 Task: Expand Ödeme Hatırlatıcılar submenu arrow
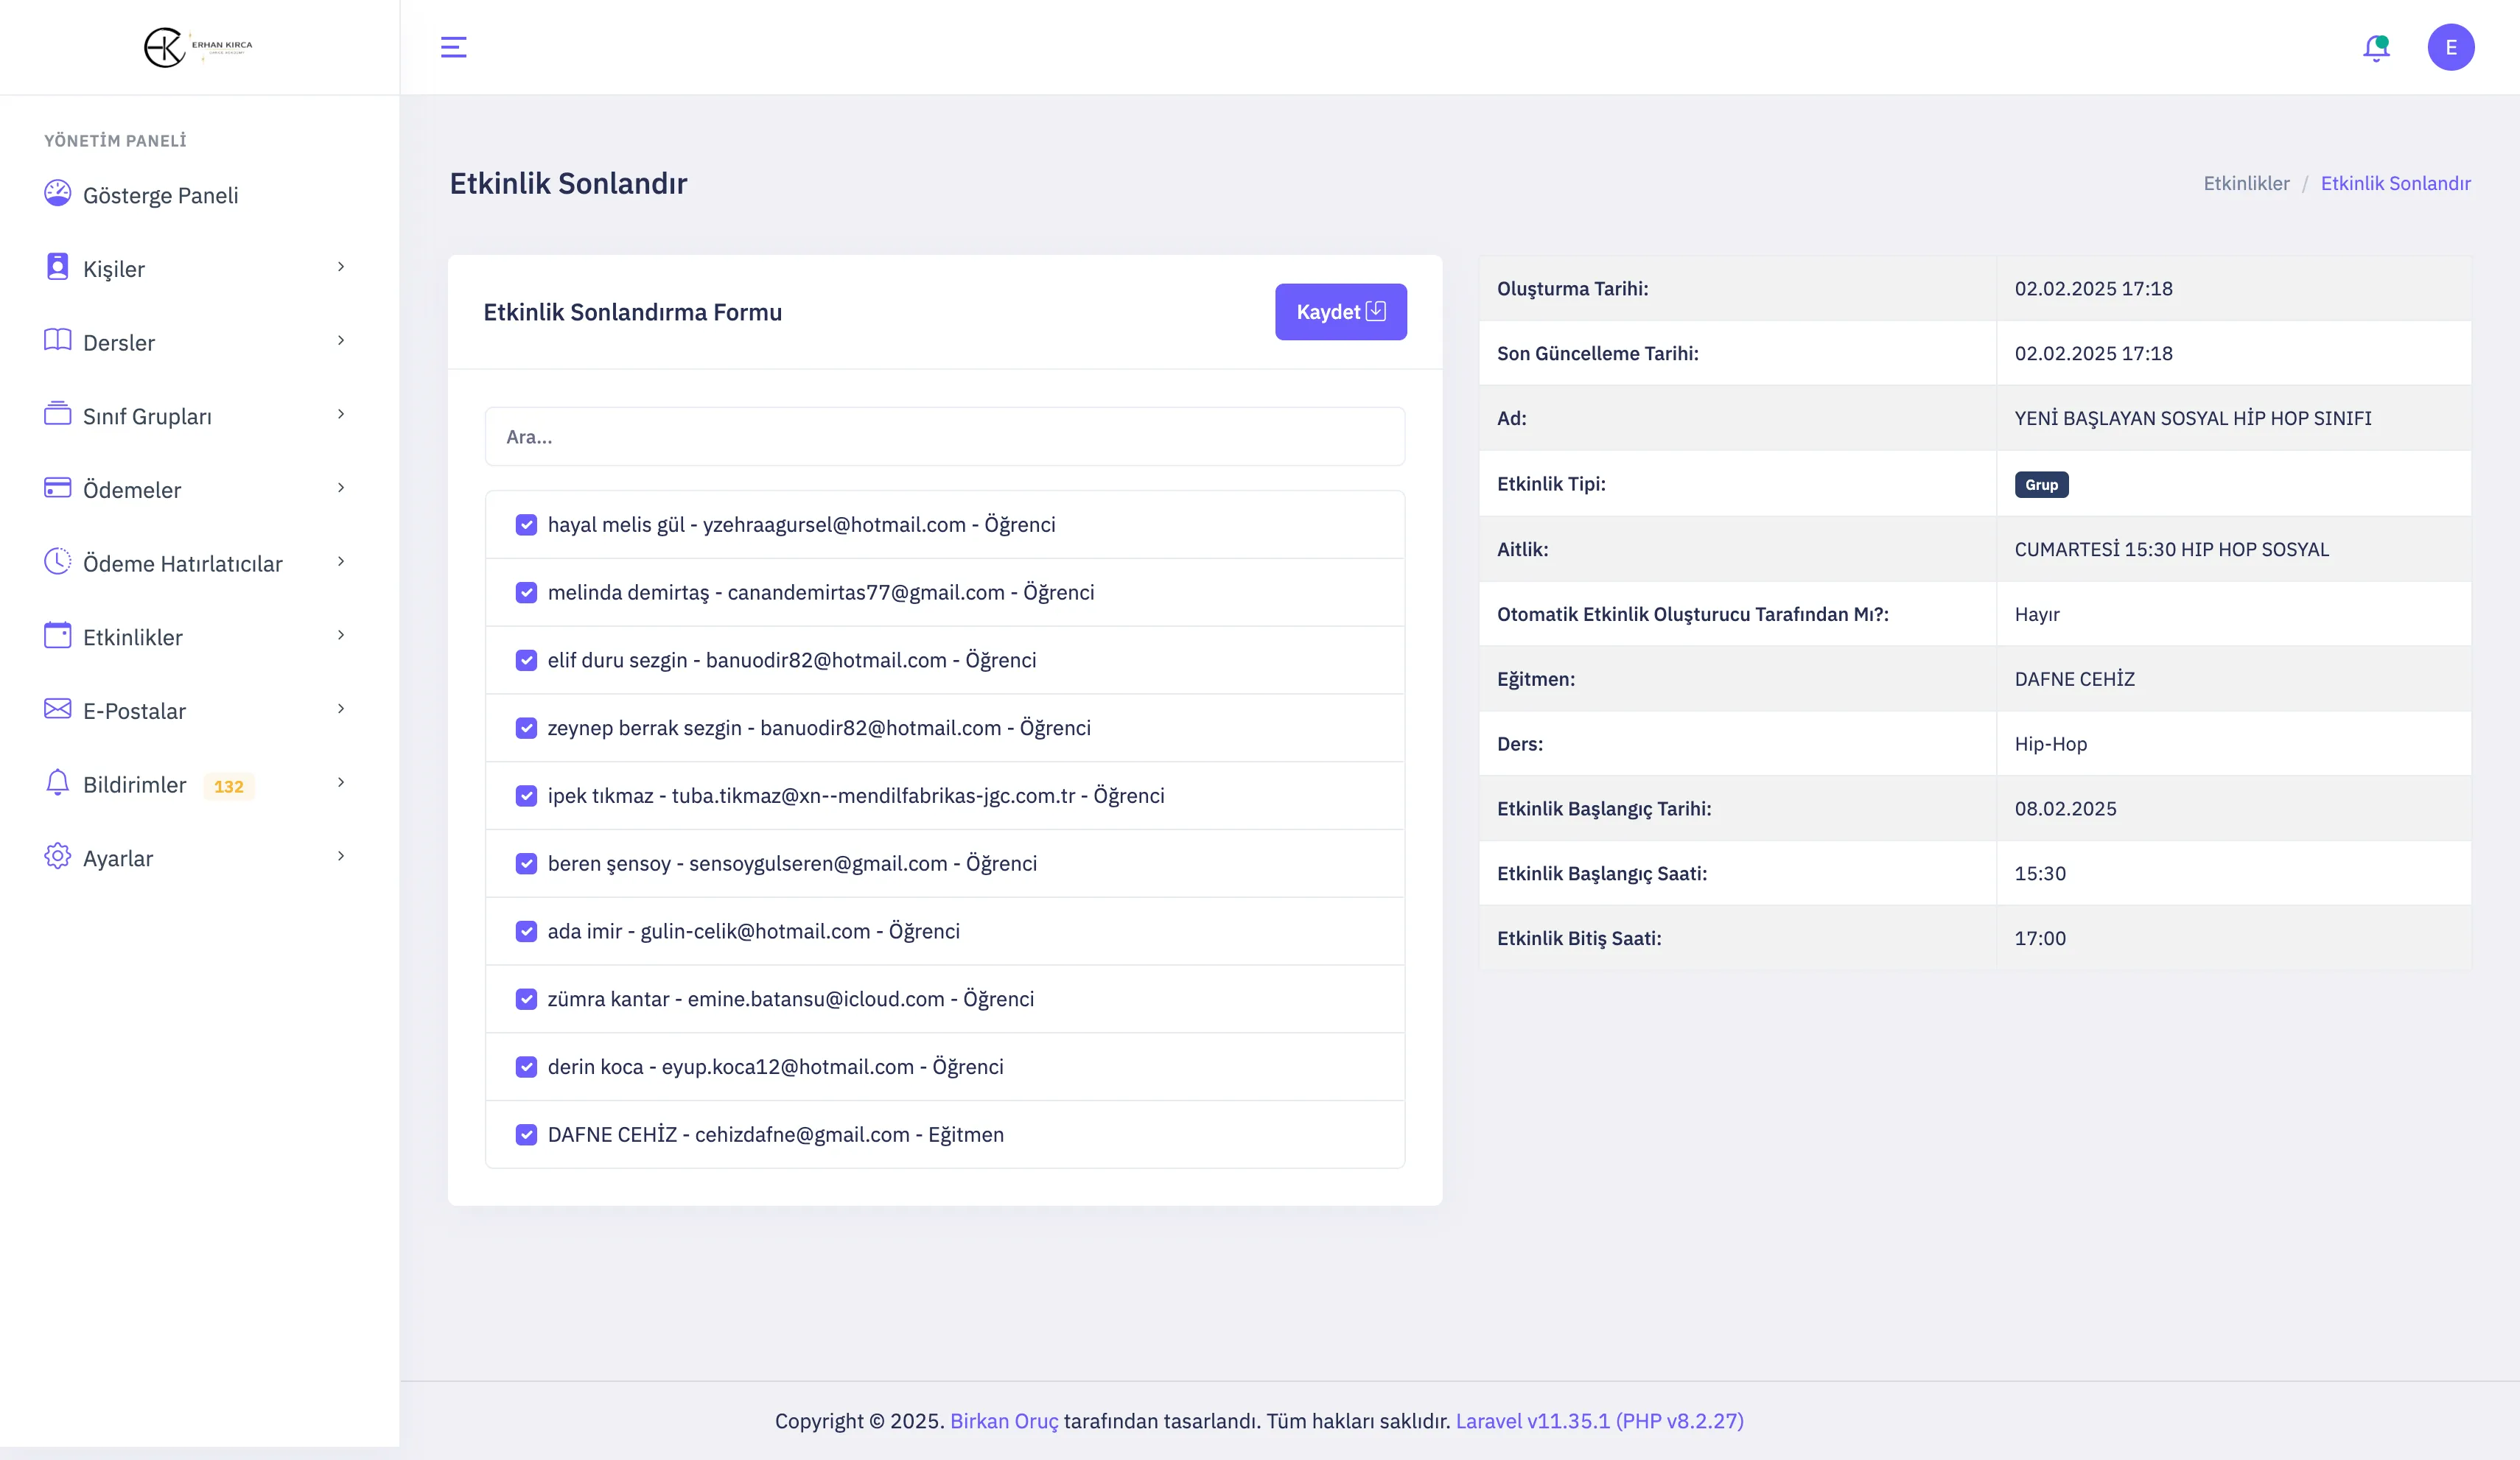point(341,562)
